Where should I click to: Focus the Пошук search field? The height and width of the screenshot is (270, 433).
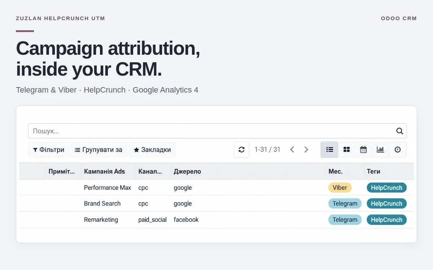(217, 131)
